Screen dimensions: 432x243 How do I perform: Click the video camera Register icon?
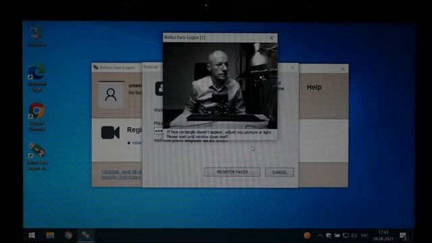pyautogui.click(x=110, y=132)
